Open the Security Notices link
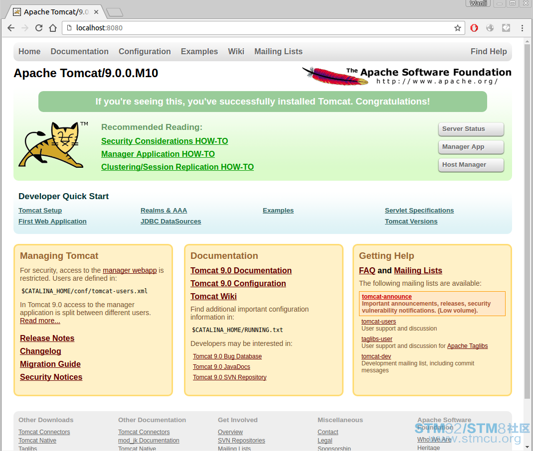 tap(51, 377)
